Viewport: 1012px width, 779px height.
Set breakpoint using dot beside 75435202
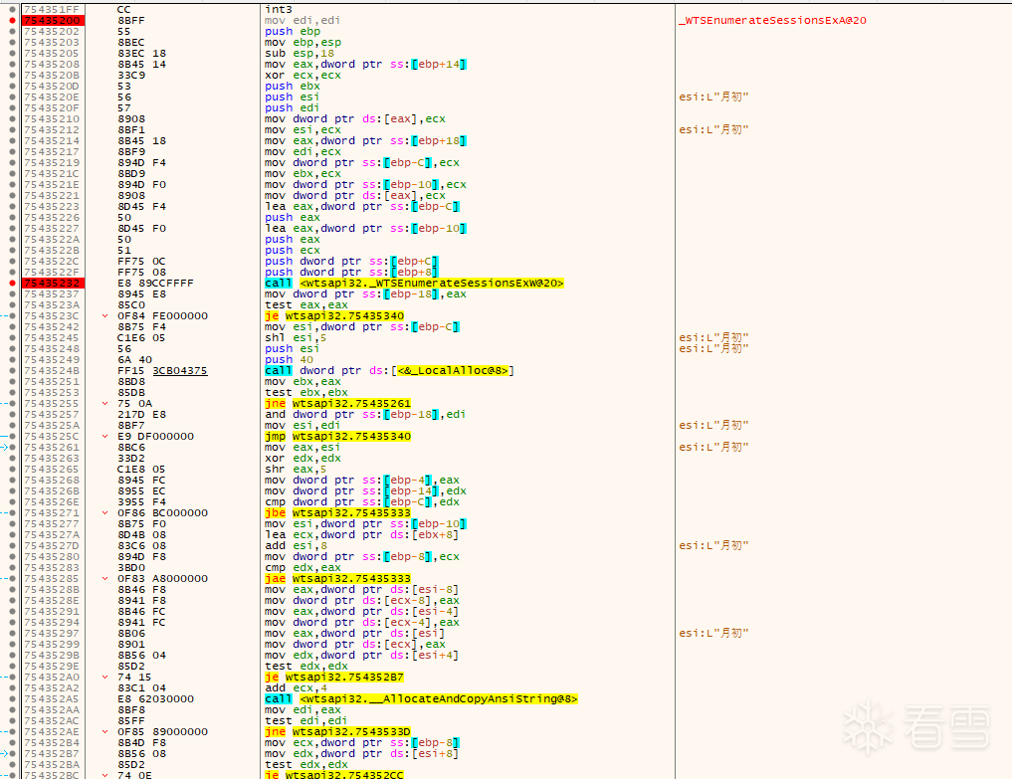12,32
